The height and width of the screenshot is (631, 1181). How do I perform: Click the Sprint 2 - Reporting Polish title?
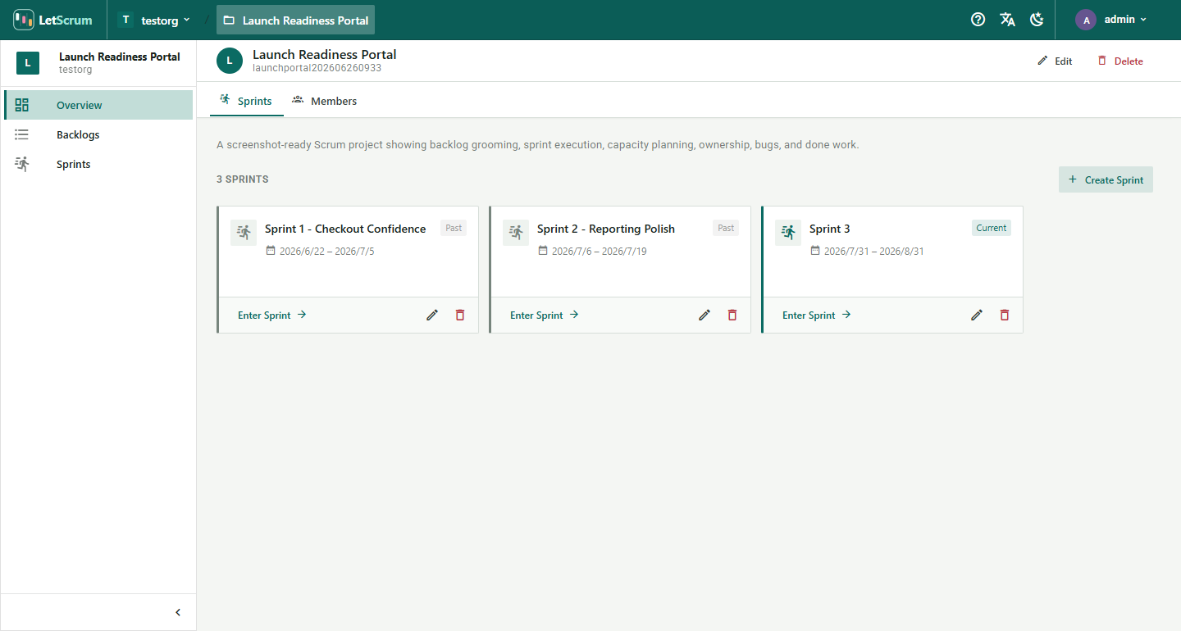coord(606,229)
